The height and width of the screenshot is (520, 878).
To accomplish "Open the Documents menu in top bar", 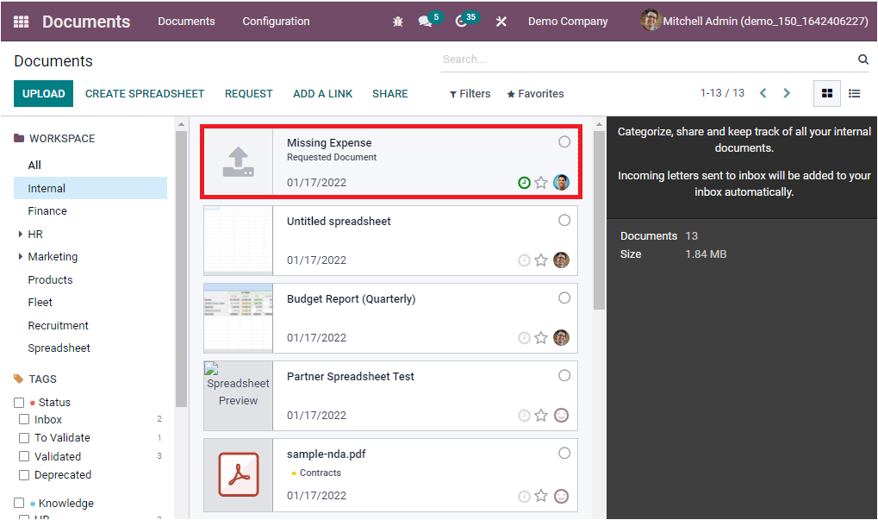I will 186,22.
